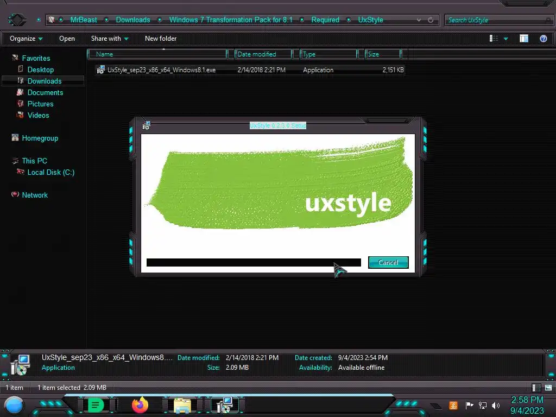The image size is (556, 417).
Task: Switch to details view in status bar
Action: [x=536, y=388]
